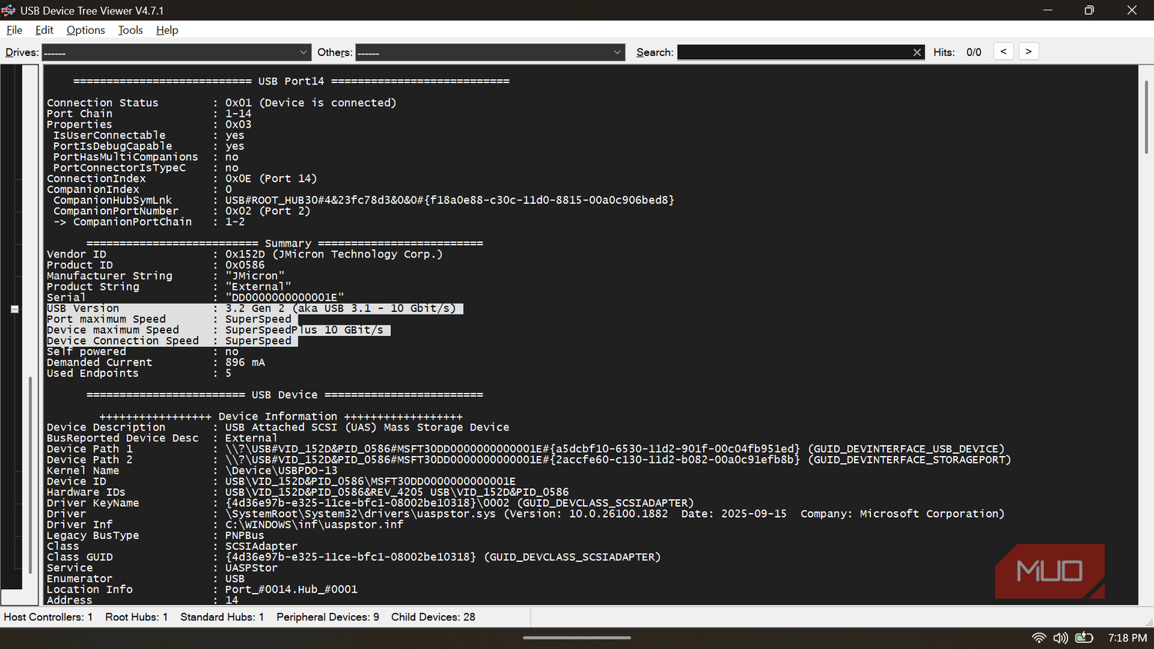Open the 7:18 PM system clock
Image resolution: width=1154 pixels, height=649 pixels.
[1127, 637]
